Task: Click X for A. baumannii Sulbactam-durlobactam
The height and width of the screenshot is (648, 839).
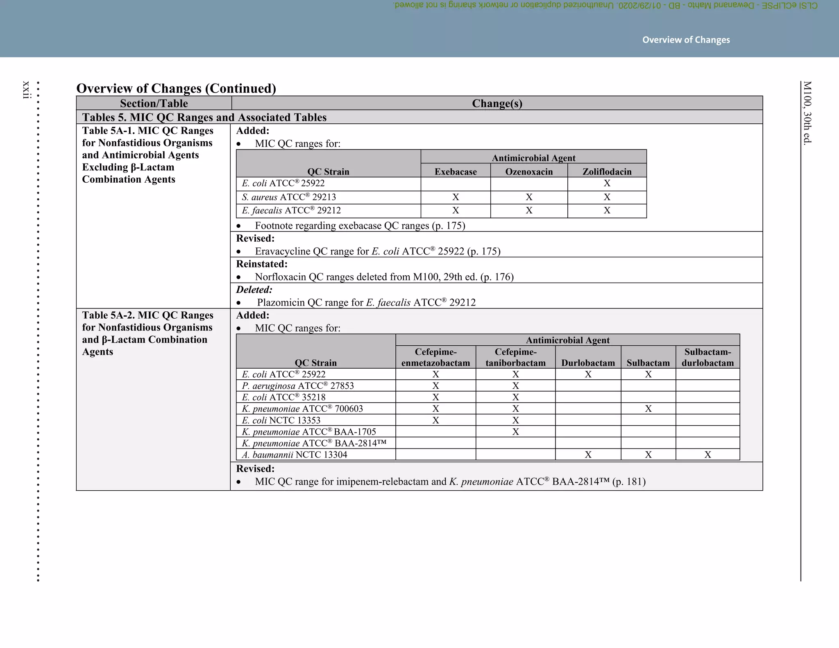Action: [707, 455]
